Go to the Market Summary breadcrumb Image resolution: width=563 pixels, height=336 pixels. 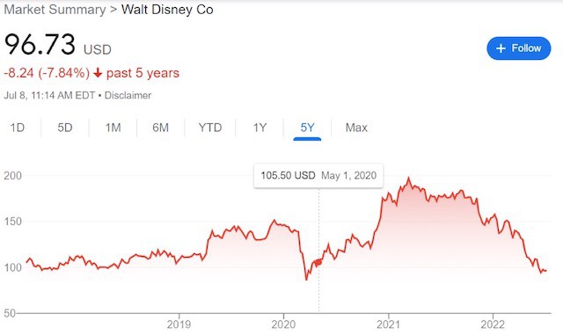coord(55,10)
